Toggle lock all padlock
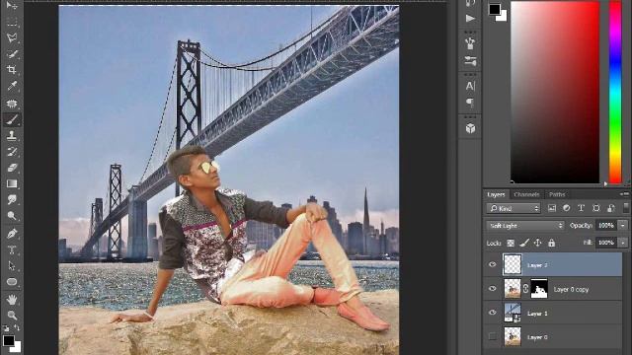 click(551, 243)
